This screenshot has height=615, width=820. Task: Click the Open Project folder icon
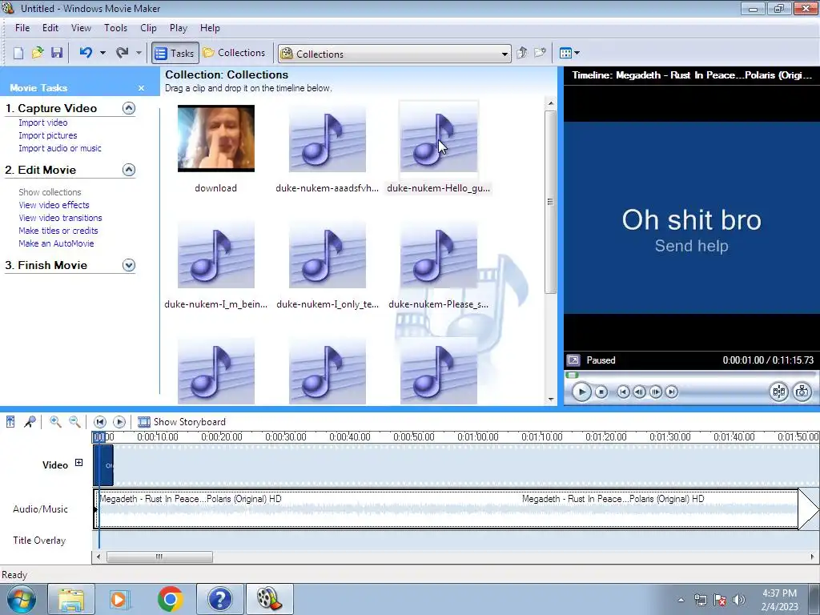37,53
